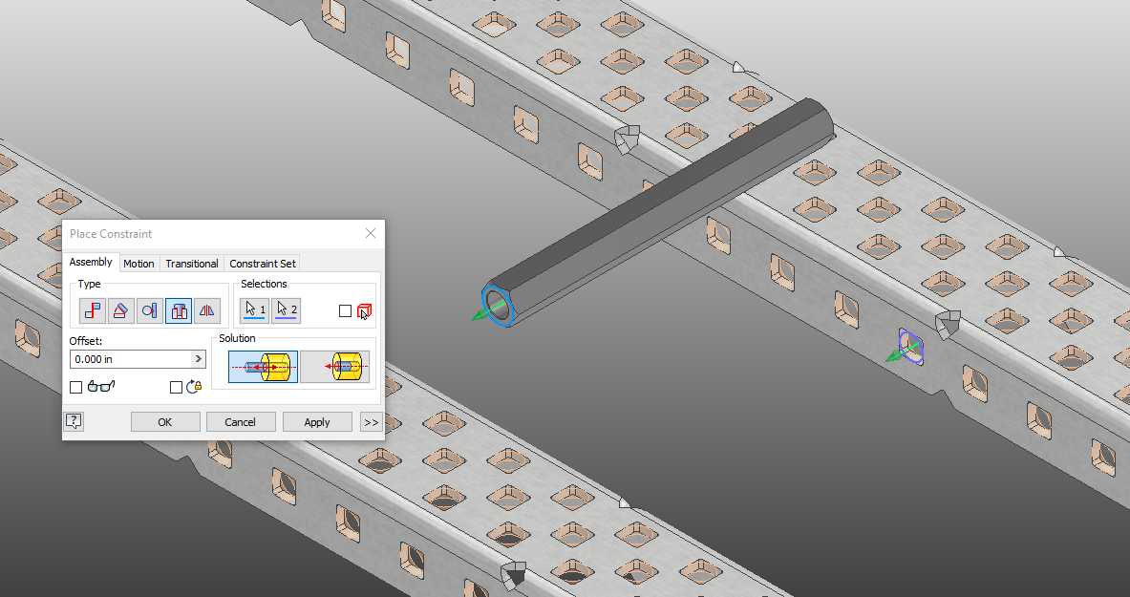Click the lock rotation icon

point(194,387)
